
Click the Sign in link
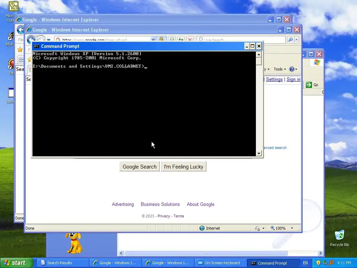[x=293, y=79]
